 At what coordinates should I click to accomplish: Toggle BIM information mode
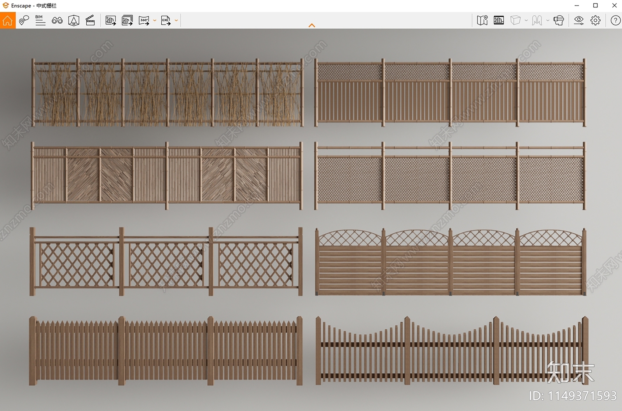pos(40,21)
